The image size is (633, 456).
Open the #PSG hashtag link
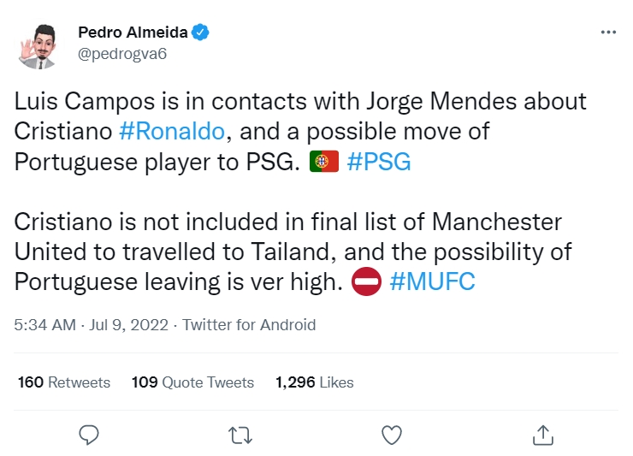(379, 162)
